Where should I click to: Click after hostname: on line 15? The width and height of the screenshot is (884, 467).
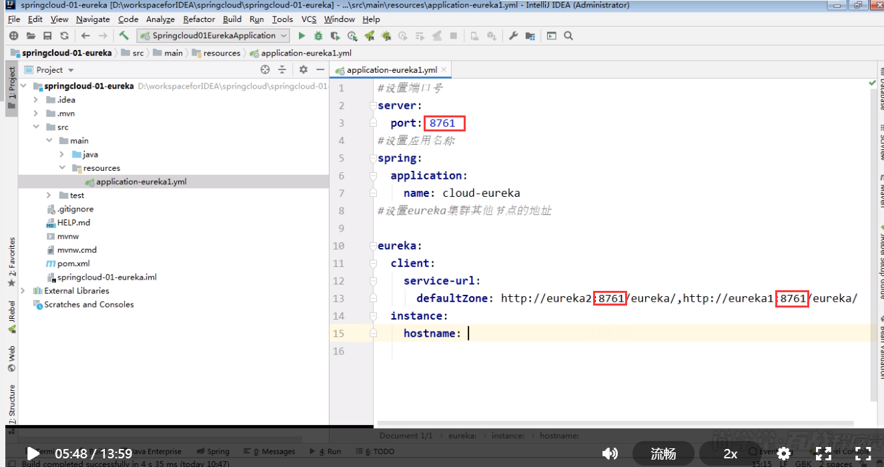(468, 333)
